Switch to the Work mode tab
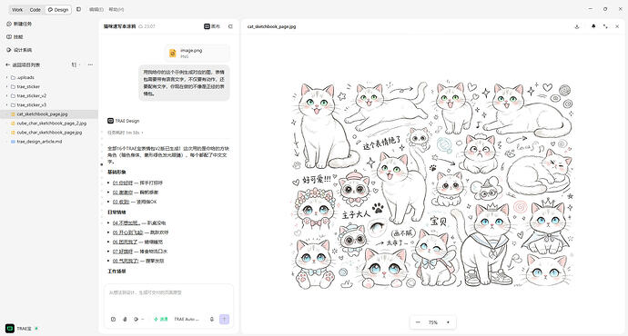This screenshot has height=336, width=628. pyautogui.click(x=17, y=10)
